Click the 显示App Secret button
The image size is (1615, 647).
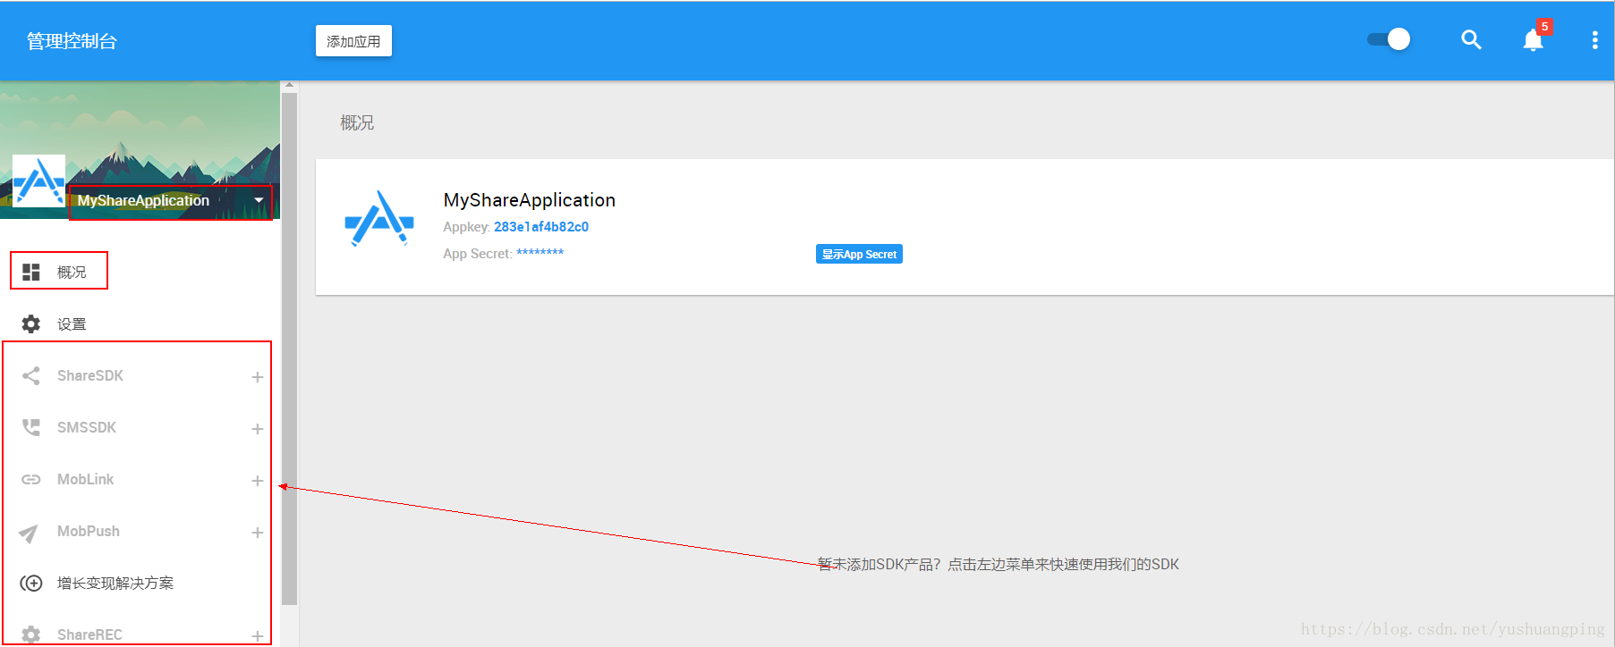point(859,254)
